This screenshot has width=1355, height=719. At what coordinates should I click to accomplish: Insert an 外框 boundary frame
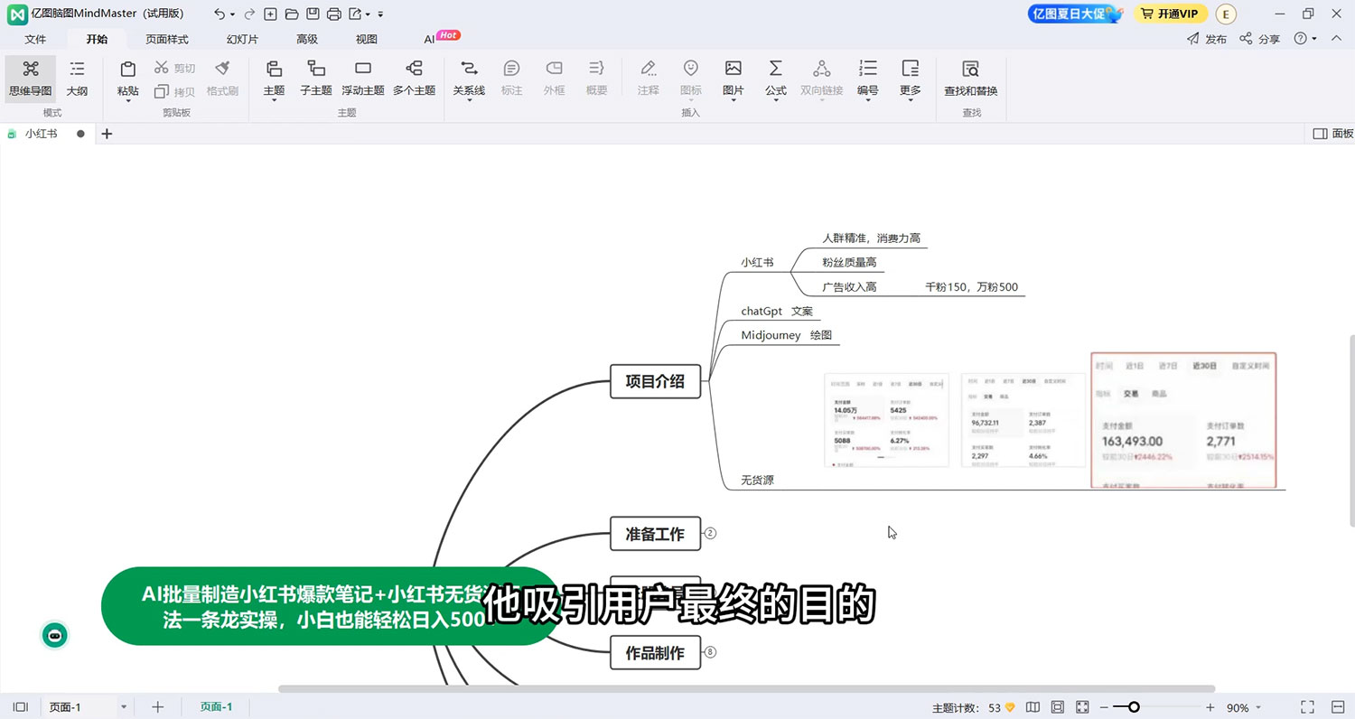pyautogui.click(x=554, y=77)
